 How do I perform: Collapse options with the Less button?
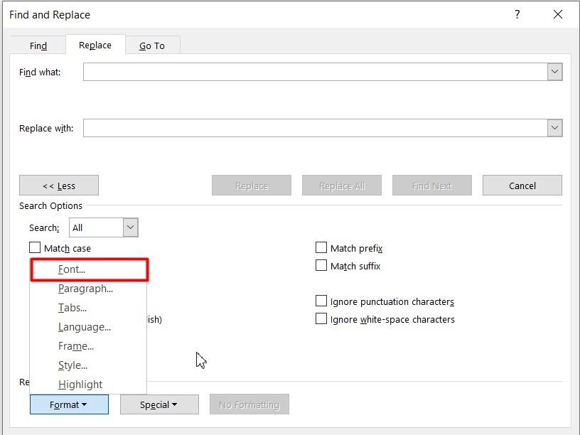point(59,186)
